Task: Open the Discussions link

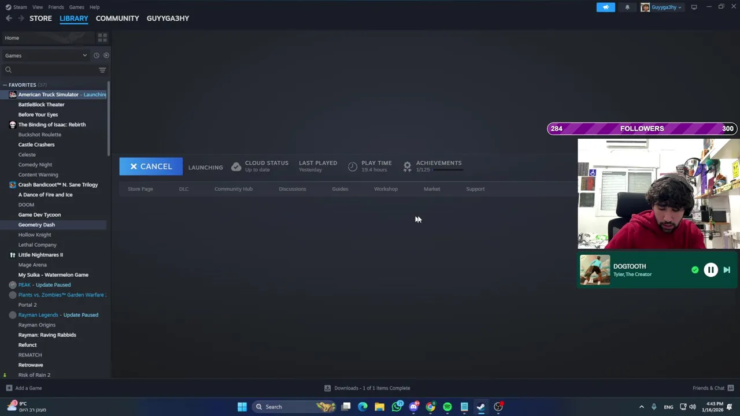Action: (x=293, y=189)
